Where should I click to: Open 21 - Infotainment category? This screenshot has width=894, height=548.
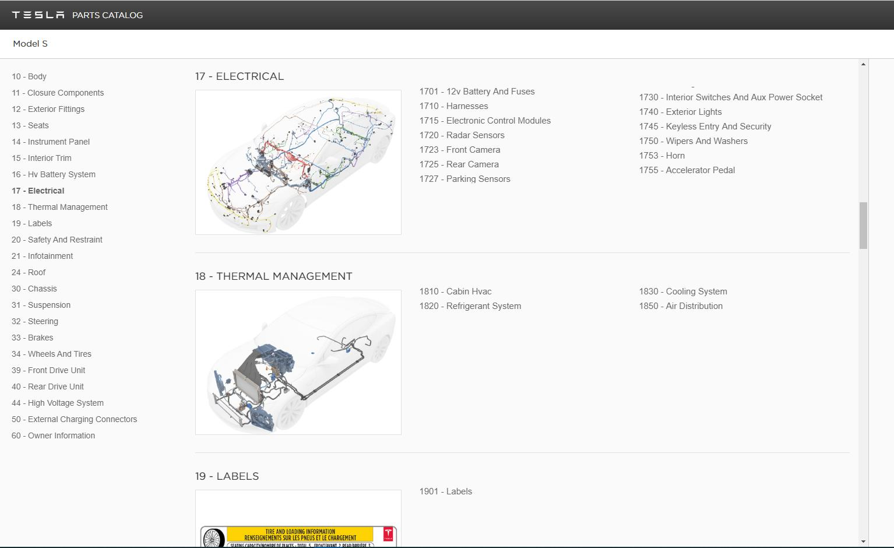pyautogui.click(x=42, y=256)
